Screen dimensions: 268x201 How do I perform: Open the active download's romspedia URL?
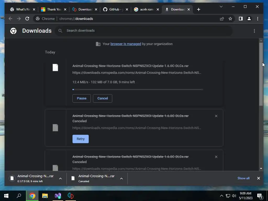(137, 73)
